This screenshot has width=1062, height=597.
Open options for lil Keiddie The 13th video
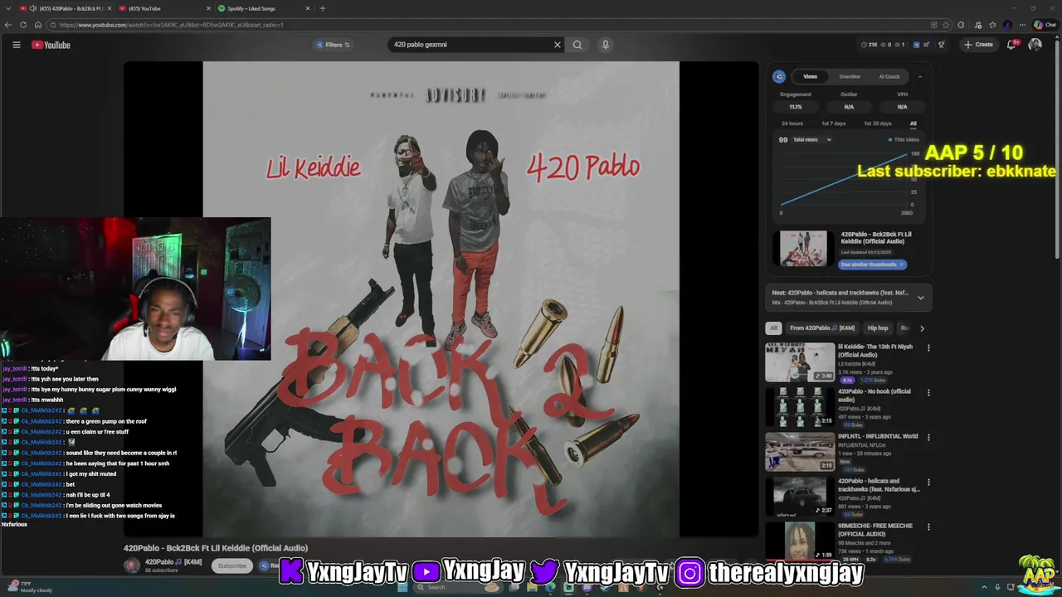pos(928,348)
